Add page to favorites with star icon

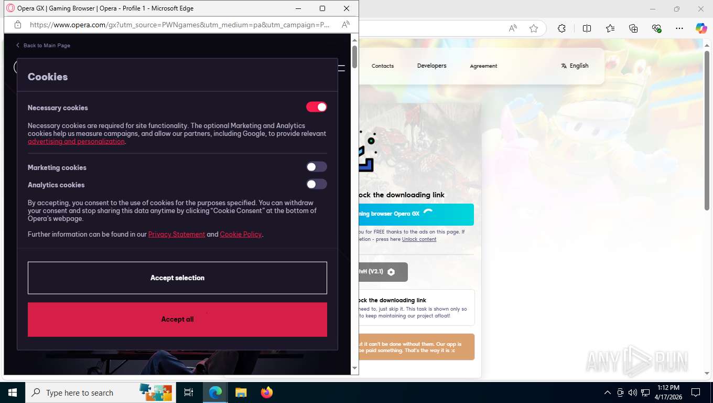pyautogui.click(x=534, y=28)
